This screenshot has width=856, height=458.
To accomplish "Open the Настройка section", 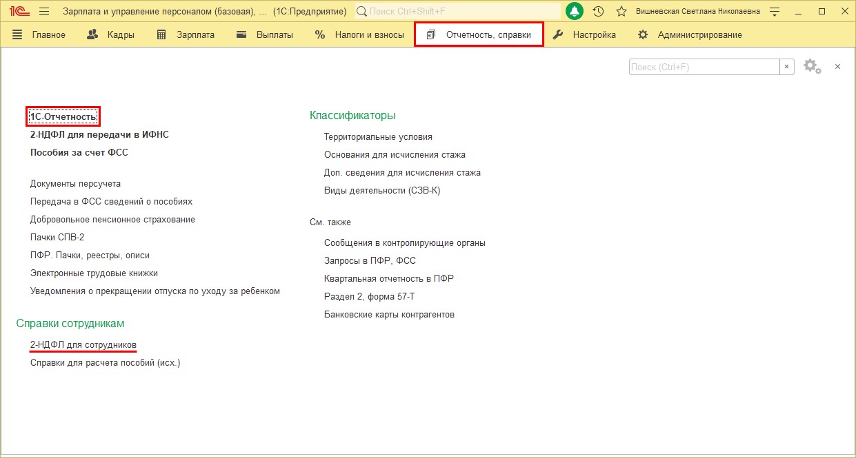I will click(x=585, y=35).
